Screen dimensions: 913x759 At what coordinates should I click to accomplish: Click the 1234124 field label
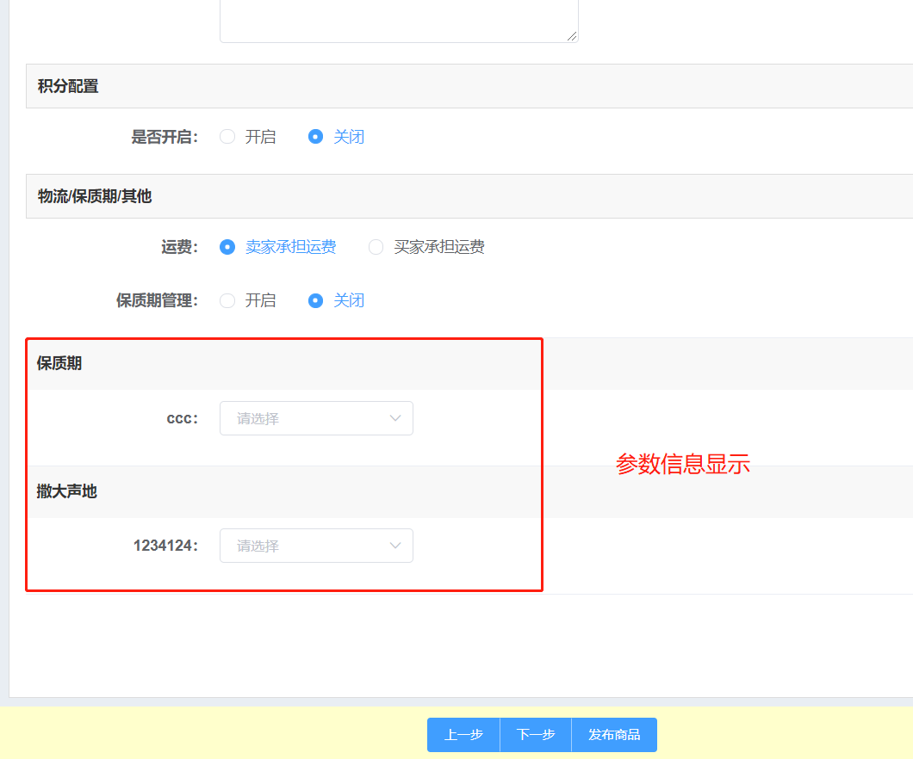(x=166, y=546)
